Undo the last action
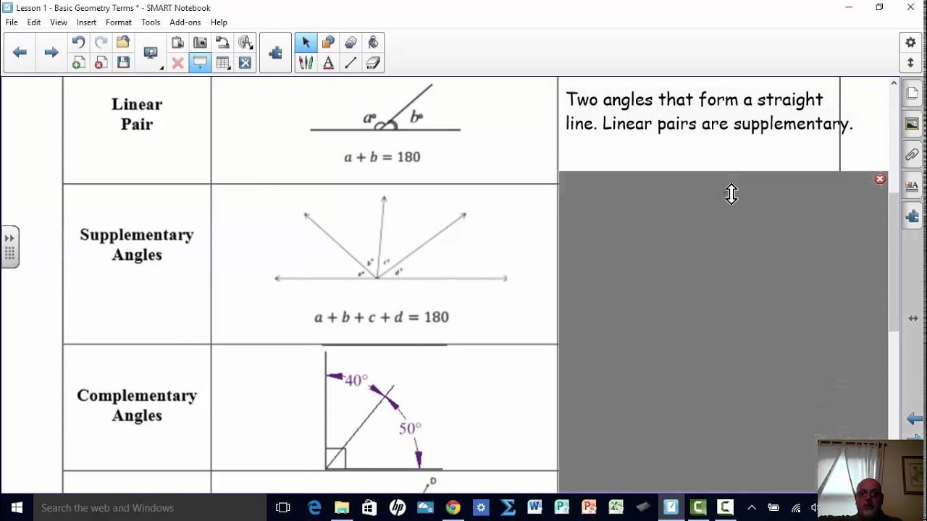The image size is (927, 521). click(78, 43)
